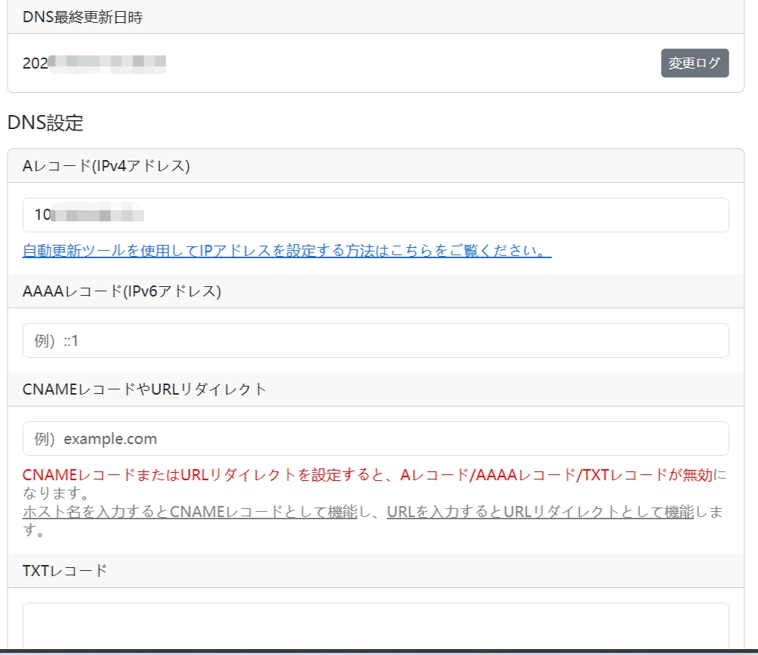Viewport: 758px width, 655px height.
Task: Click the CNAMEレコードやURLリダイレクト section label
Action: [145, 389]
